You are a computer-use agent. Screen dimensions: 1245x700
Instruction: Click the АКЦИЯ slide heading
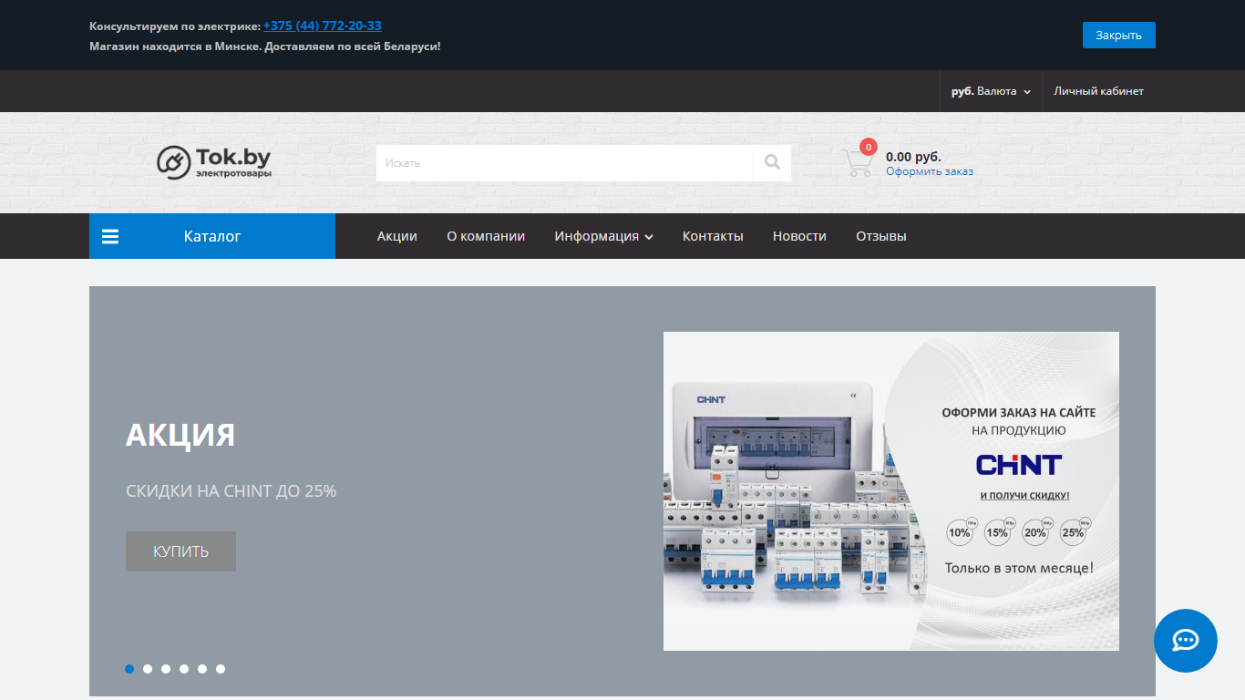(180, 435)
